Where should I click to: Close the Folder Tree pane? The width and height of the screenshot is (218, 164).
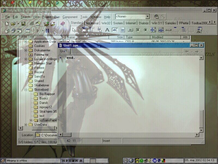(62, 37)
